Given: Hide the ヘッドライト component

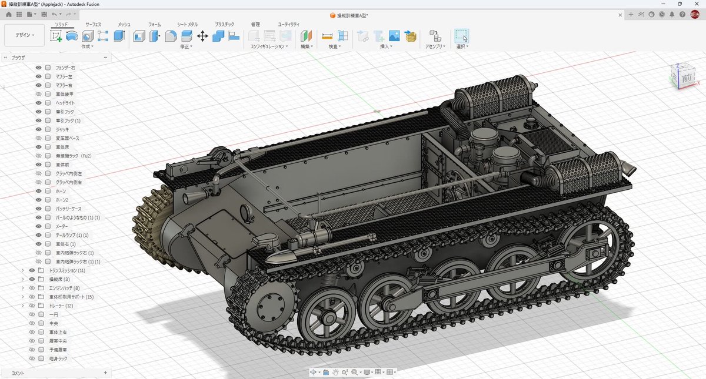Looking at the screenshot, I should click(x=39, y=103).
